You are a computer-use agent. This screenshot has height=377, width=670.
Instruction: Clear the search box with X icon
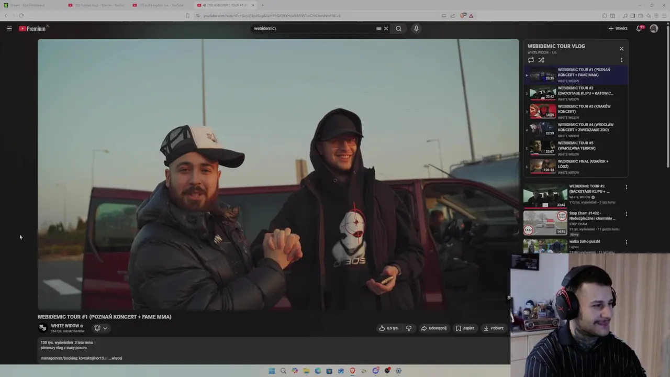point(386,28)
